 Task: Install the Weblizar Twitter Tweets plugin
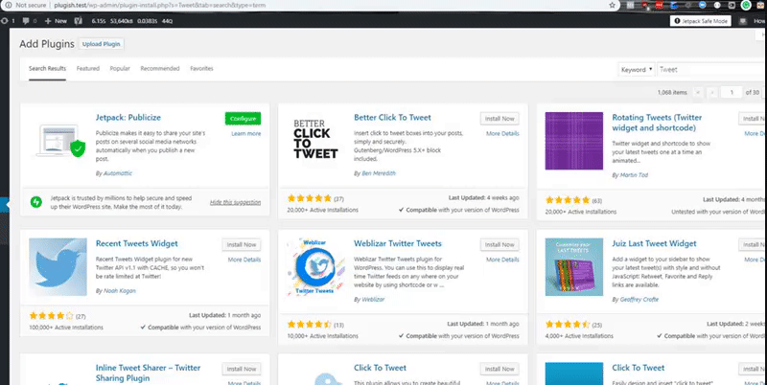pos(500,245)
